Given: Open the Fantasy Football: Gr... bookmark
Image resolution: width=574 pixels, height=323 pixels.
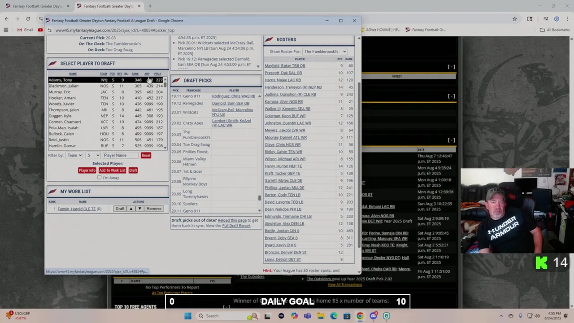Looking at the screenshot, I should tap(425, 30).
